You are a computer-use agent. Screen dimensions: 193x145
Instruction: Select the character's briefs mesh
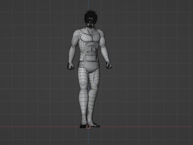click(x=89, y=66)
